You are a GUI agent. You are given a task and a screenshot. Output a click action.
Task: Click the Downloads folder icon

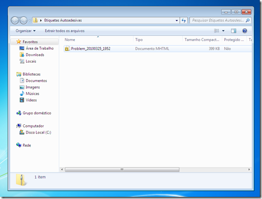tap(22, 55)
